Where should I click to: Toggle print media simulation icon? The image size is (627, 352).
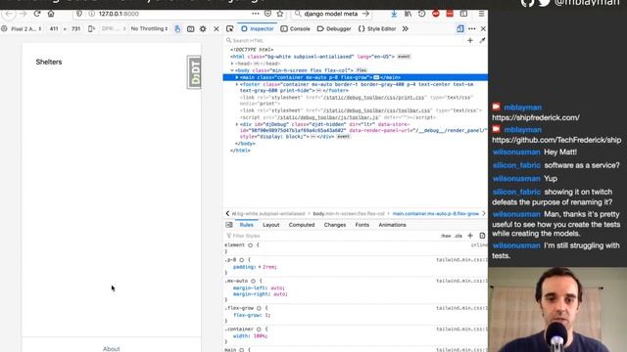[x=482, y=236]
